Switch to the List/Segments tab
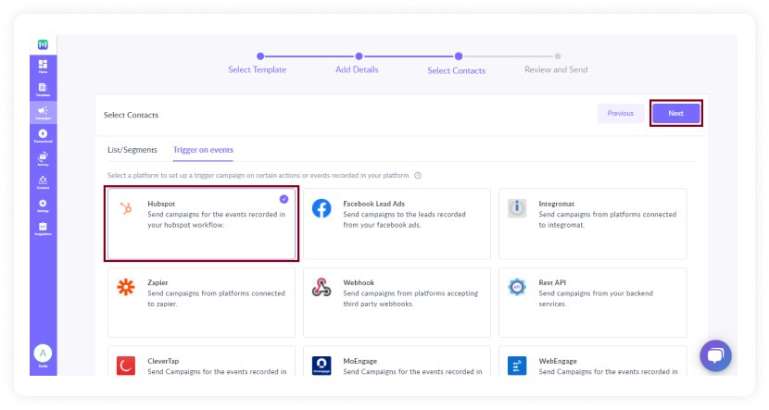This screenshot has height=410, width=769. coord(132,150)
